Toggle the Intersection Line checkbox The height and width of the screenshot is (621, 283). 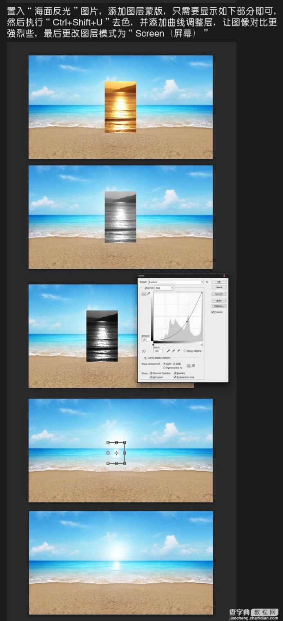[175, 377]
